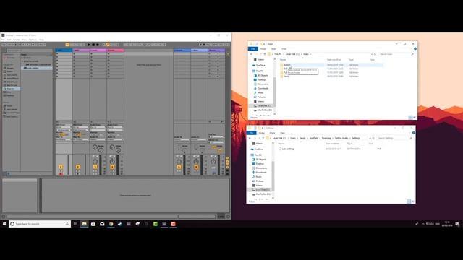Click Back arrow in Settings Explorer window
Image resolution: width=463 pixels, height=260 pixels.
[250, 138]
